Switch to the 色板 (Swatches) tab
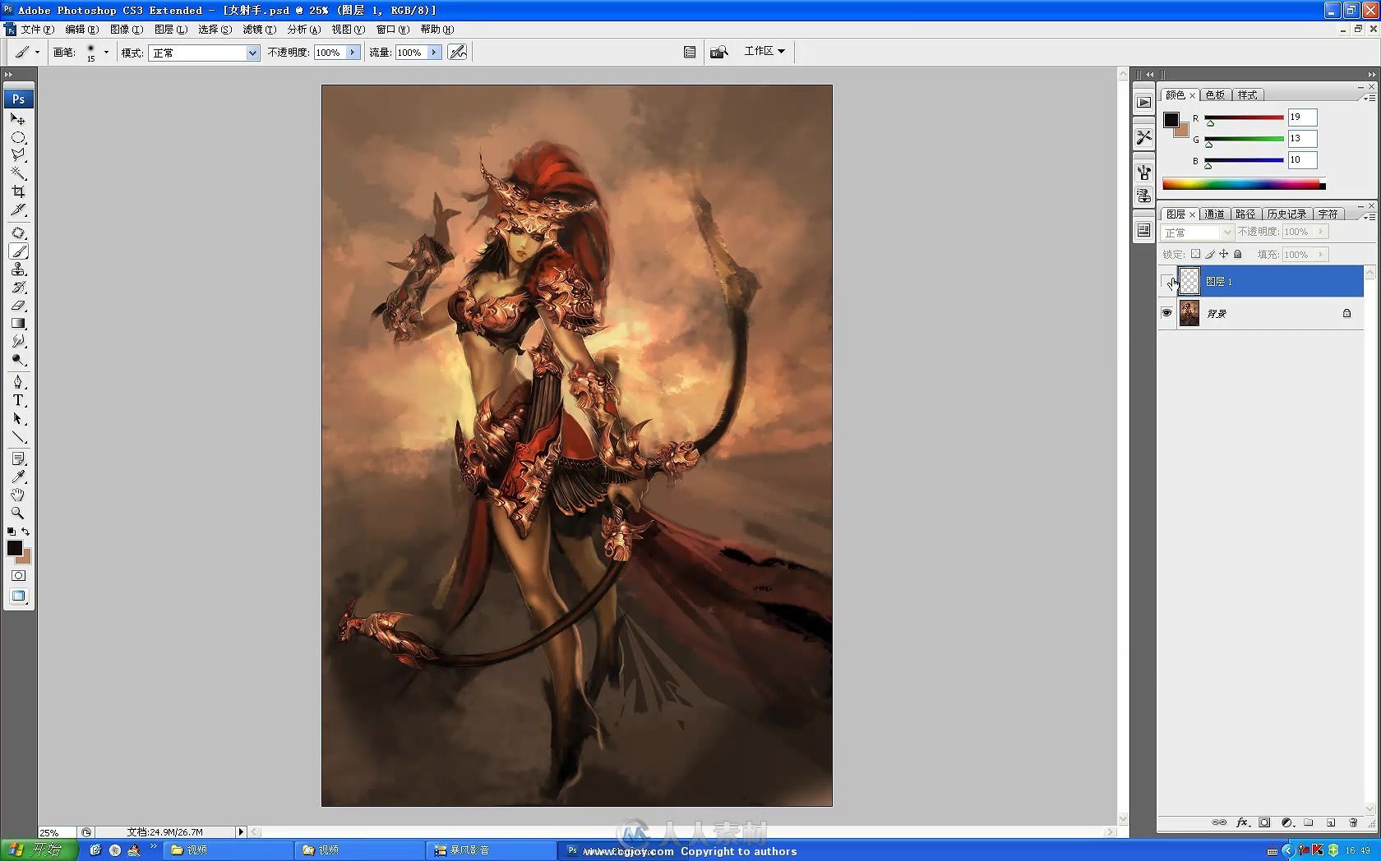The width and height of the screenshot is (1381, 861). click(1215, 94)
